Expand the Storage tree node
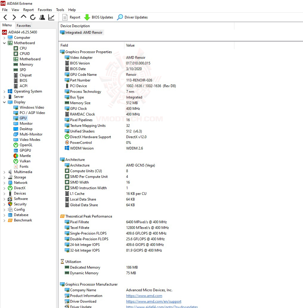303x308 pixels. [x=4, y=177]
